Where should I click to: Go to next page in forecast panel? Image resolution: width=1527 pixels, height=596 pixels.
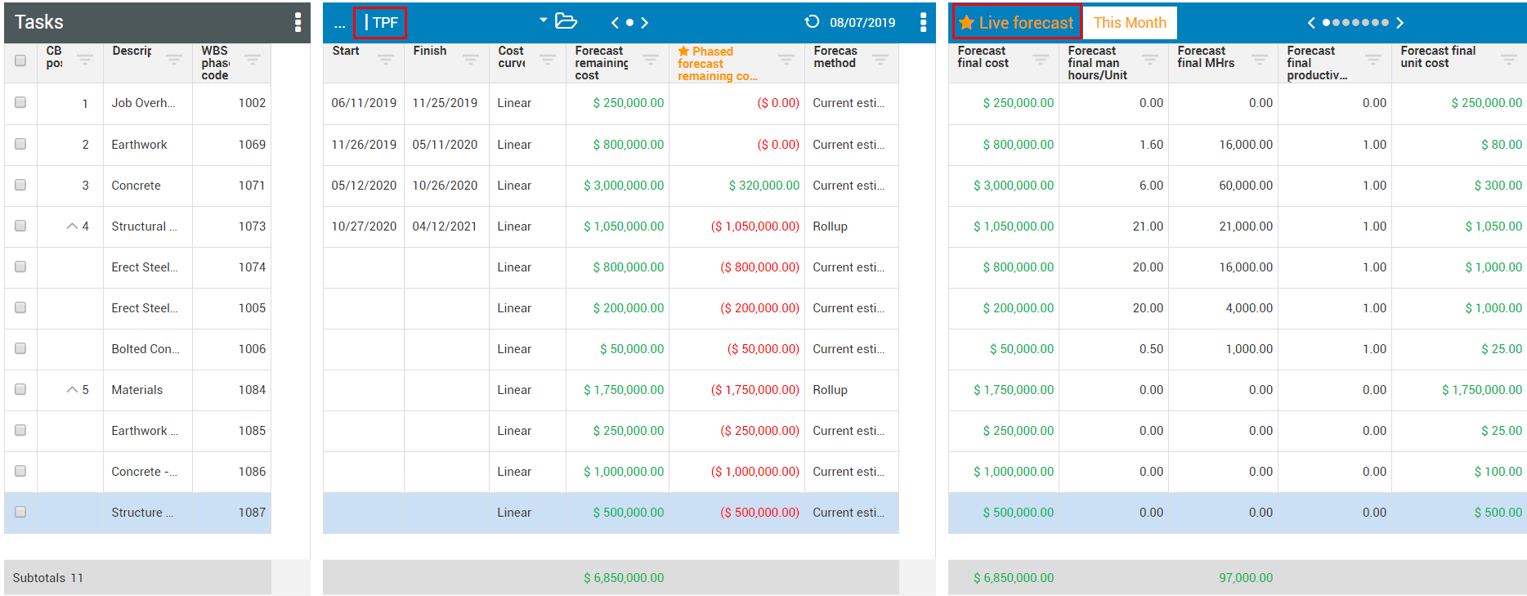1399,23
